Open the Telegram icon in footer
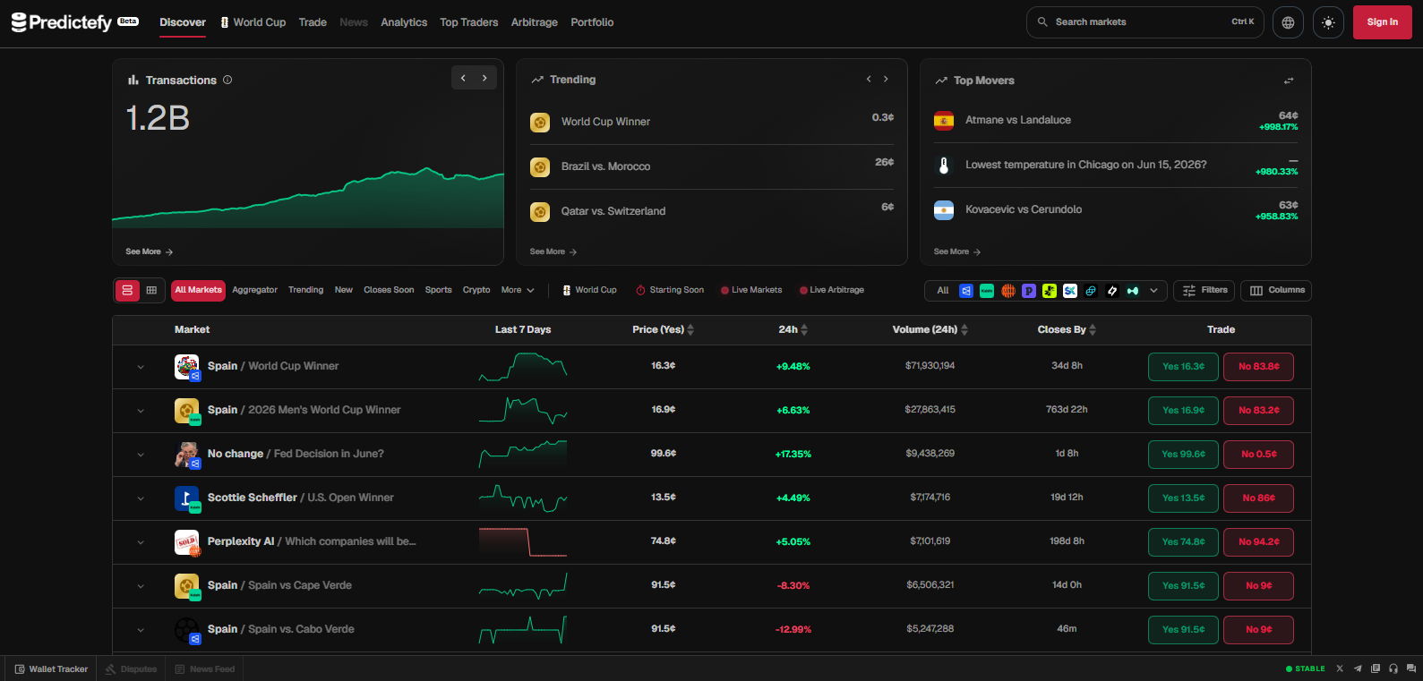The image size is (1423, 681). point(1358,668)
